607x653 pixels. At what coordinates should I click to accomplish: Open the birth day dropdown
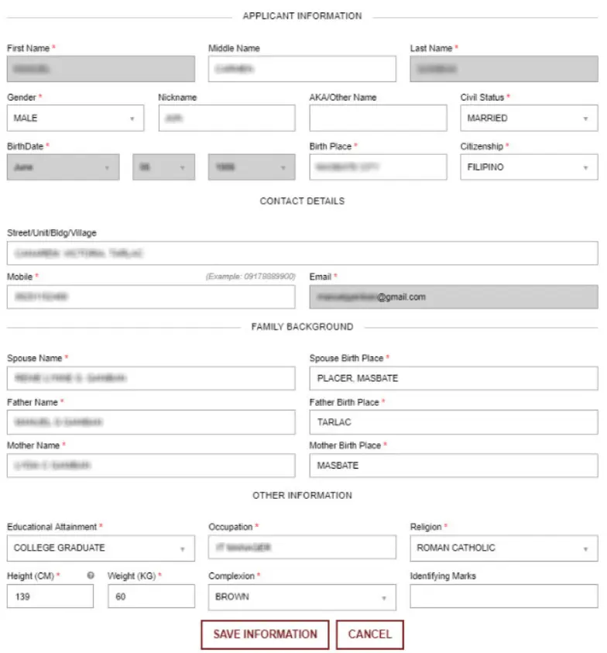pos(163,167)
